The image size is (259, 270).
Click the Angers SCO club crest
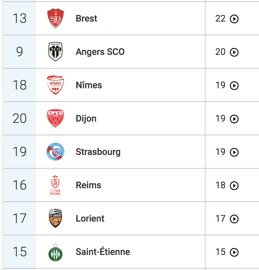55,52
